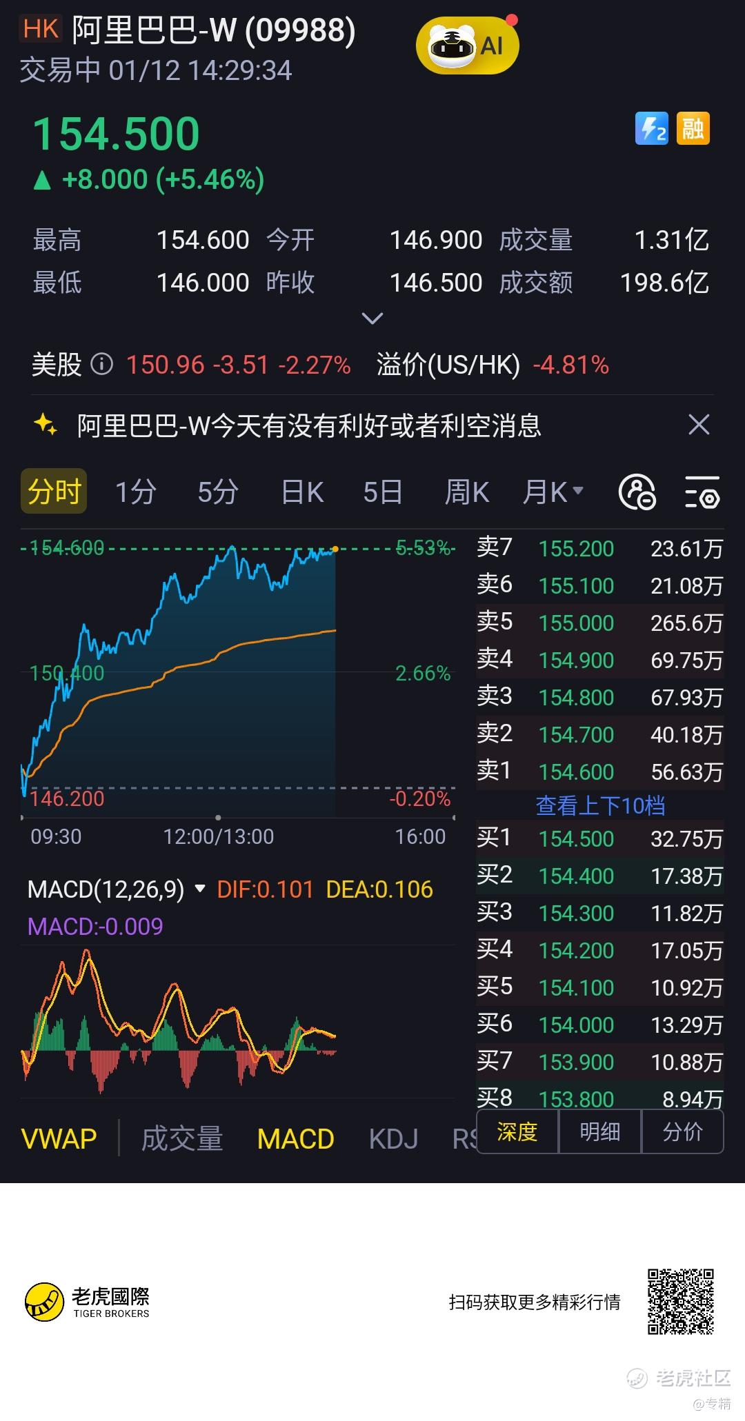Image resolution: width=745 pixels, height=1421 pixels.
Task: Tap the 融 margin badge
Action: coord(693,128)
